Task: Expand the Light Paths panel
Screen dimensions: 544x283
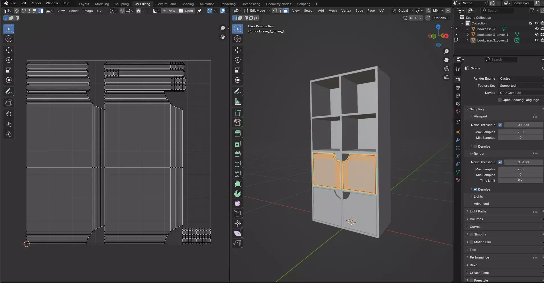Action: pos(478,211)
